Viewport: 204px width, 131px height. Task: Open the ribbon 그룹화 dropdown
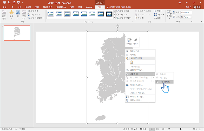click(x=159, y=15)
